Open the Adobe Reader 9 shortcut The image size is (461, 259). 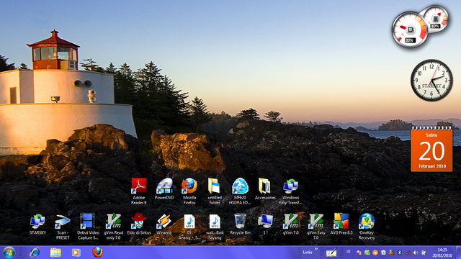tap(139, 191)
